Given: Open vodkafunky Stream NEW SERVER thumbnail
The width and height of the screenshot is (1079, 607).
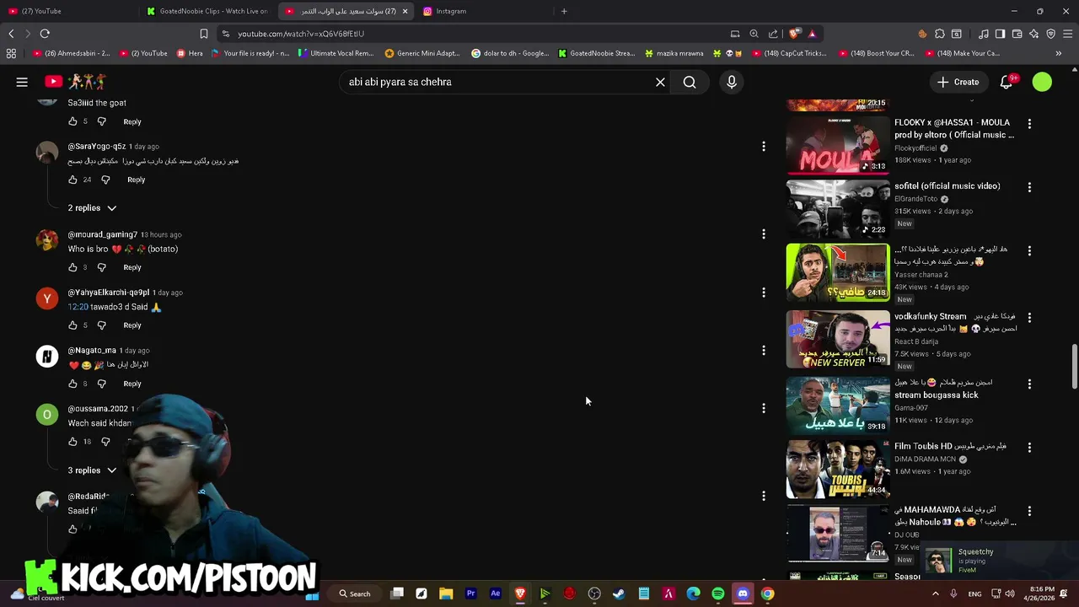Looking at the screenshot, I should pos(838,340).
